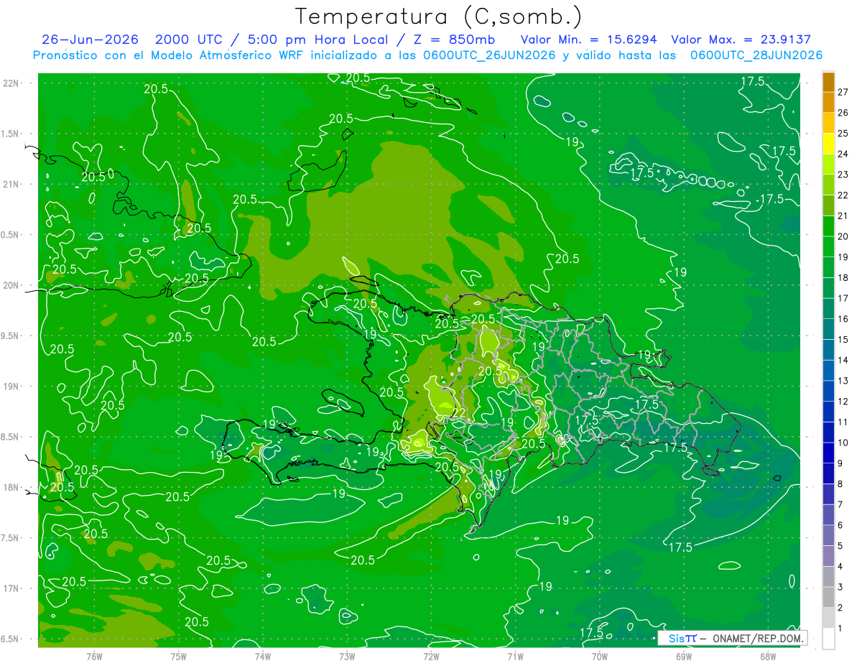Screen dimensions: 862x666
Task: Click the "SisTT – ONAMET/REP.DOM." credit box
Action: point(732,638)
